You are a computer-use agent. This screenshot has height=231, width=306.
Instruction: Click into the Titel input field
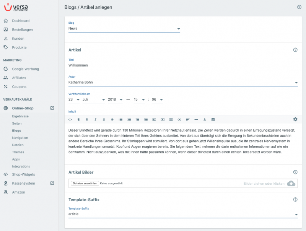pyautogui.click(x=183, y=65)
